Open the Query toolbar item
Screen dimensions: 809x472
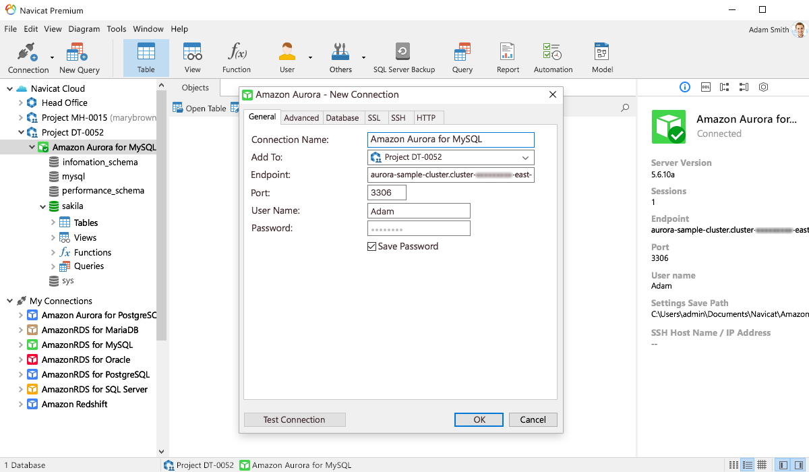[x=462, y=58]
